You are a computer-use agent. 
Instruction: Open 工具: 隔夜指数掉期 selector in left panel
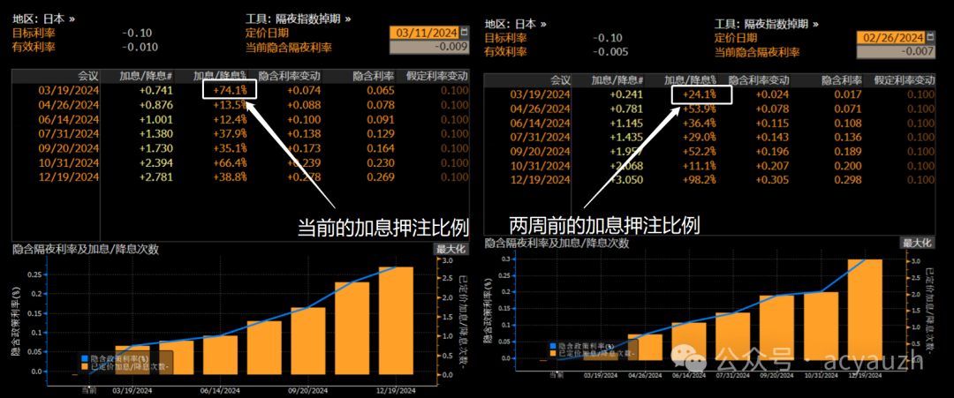[x=298, y=19]
